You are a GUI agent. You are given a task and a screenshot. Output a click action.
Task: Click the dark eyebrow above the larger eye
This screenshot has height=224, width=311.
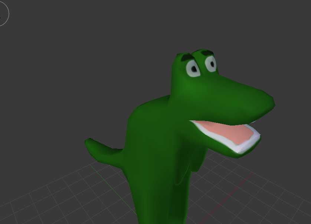[187, 58]
